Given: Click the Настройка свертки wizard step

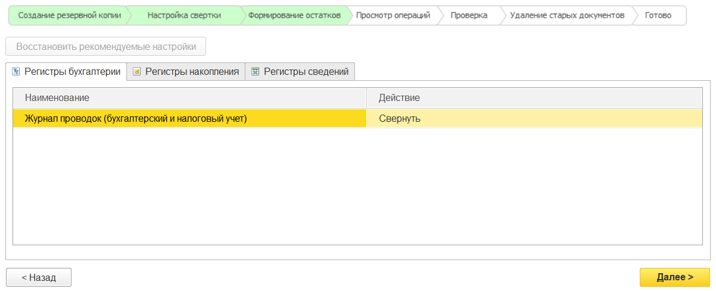Looking at the screenshot, I should click(x=184, y=15).
